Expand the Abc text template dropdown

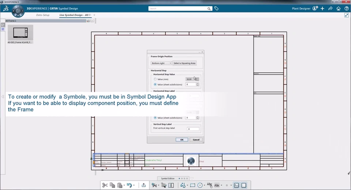click(x=222, y=185)
